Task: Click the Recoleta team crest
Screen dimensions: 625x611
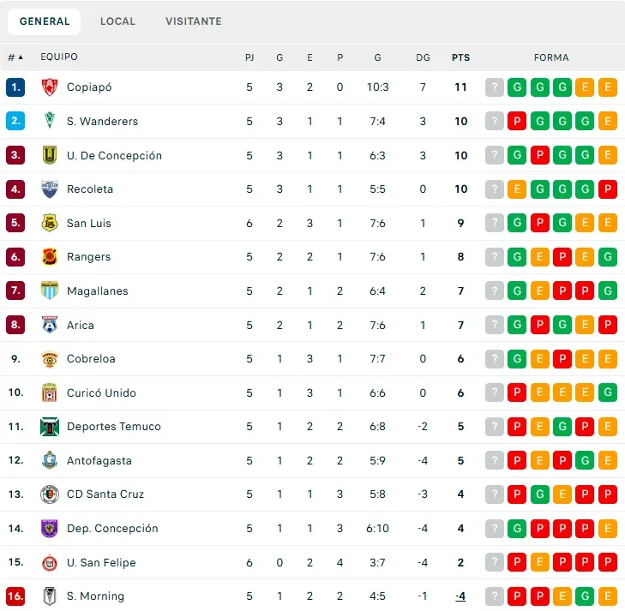Action: pos(50,189)
